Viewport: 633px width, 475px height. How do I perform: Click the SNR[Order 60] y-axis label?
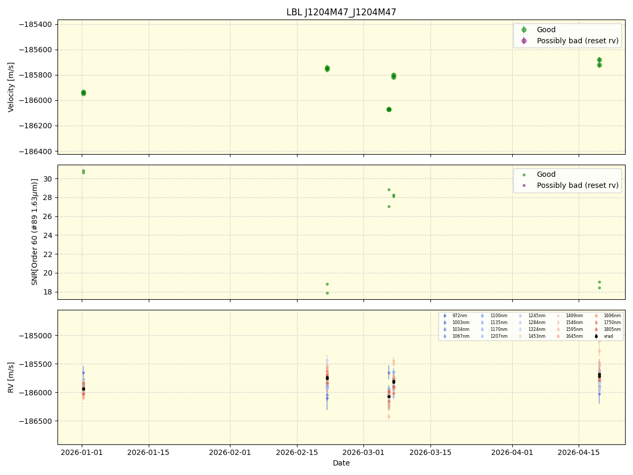click(x=35, y=232)
